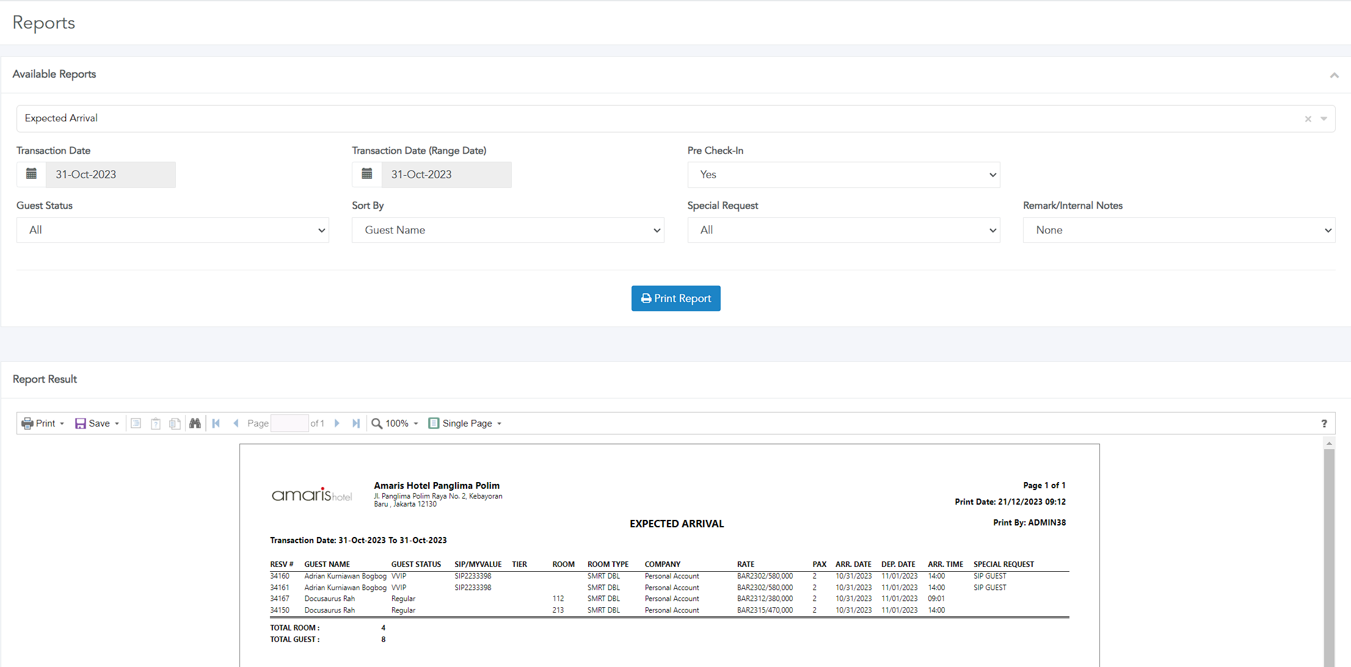This screenshot has height=667, width=1351.
Task: Click reservation number 34150
Action: pos(280,610)
